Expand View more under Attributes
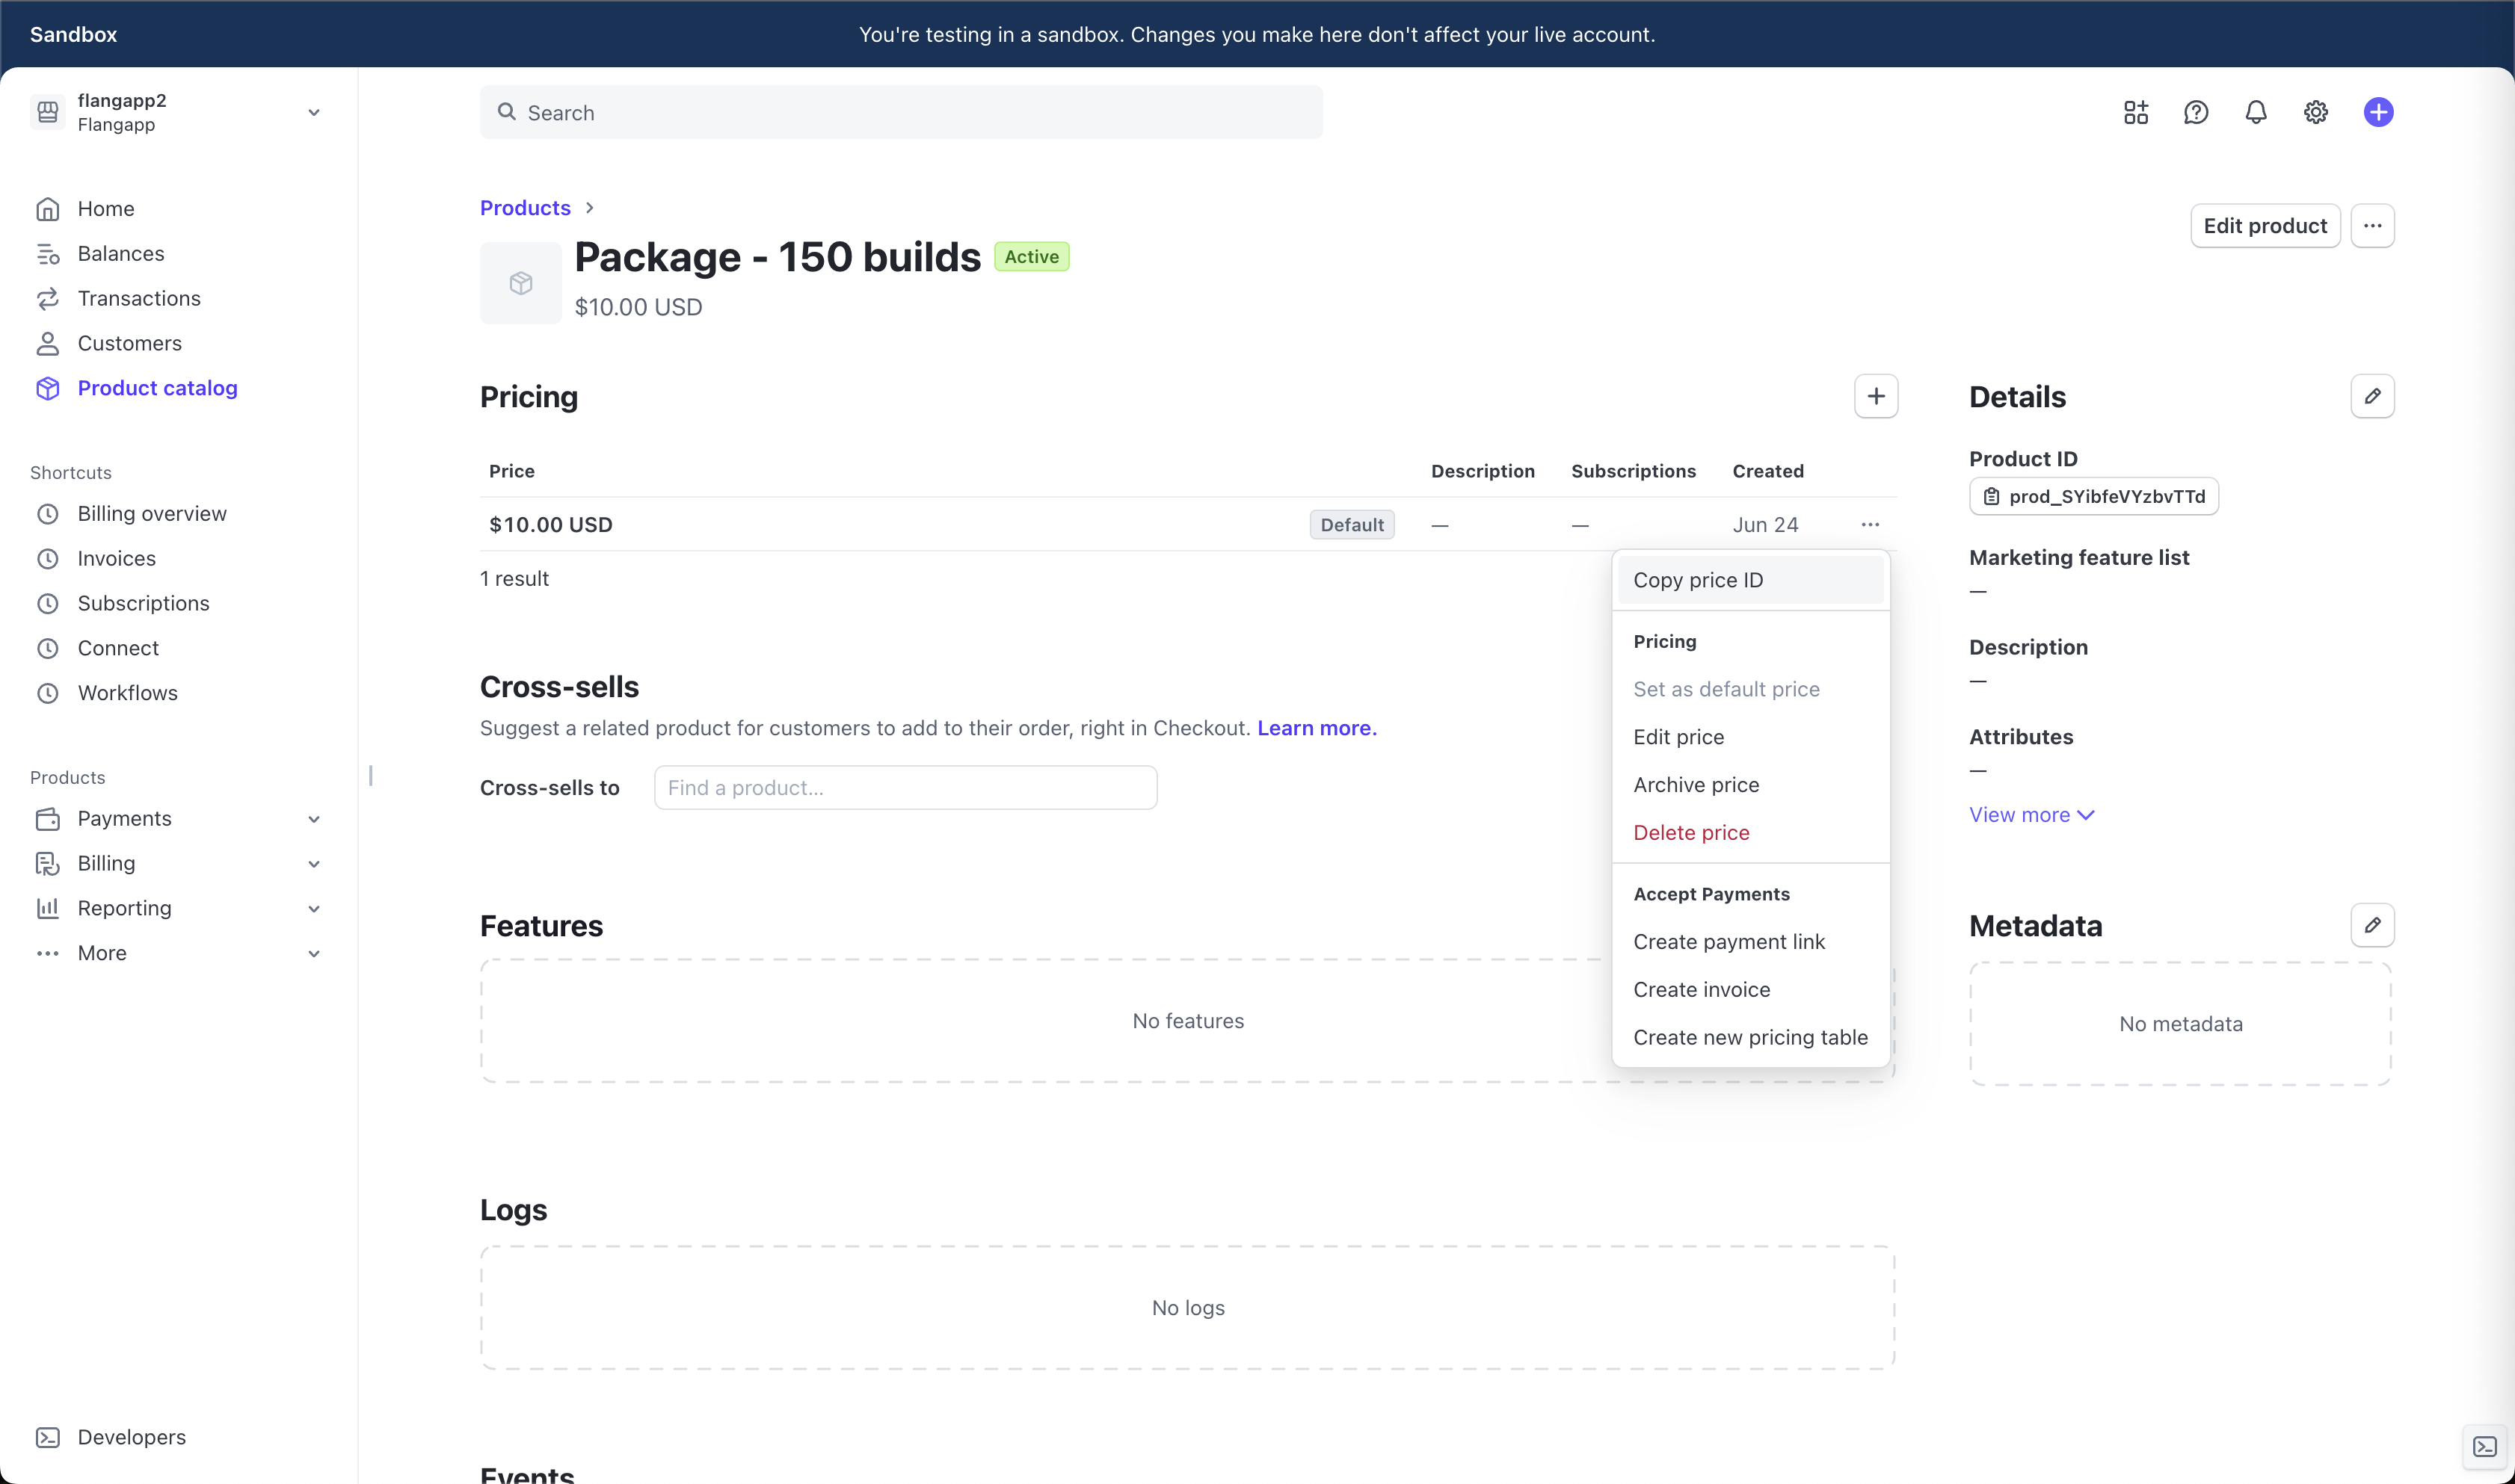 click(2031, 814)
